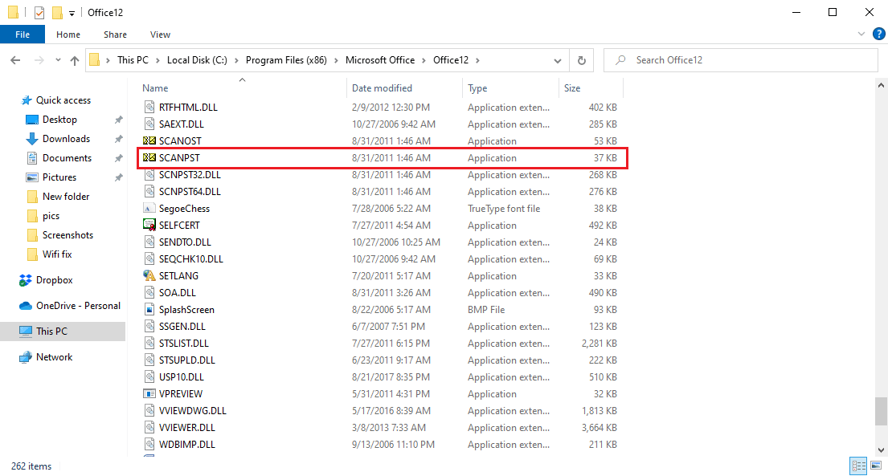Switch to Details view layout icon
The image size is (888, 476).
[x=858, y=466]
